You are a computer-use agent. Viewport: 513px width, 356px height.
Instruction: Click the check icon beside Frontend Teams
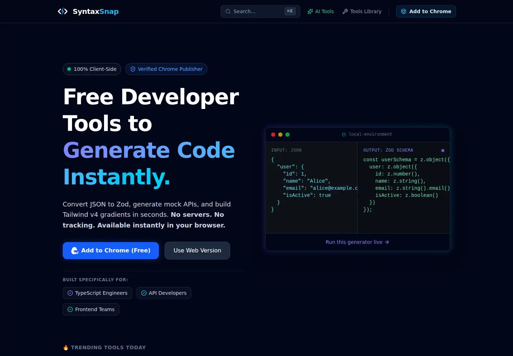click(x=70, y=309)
